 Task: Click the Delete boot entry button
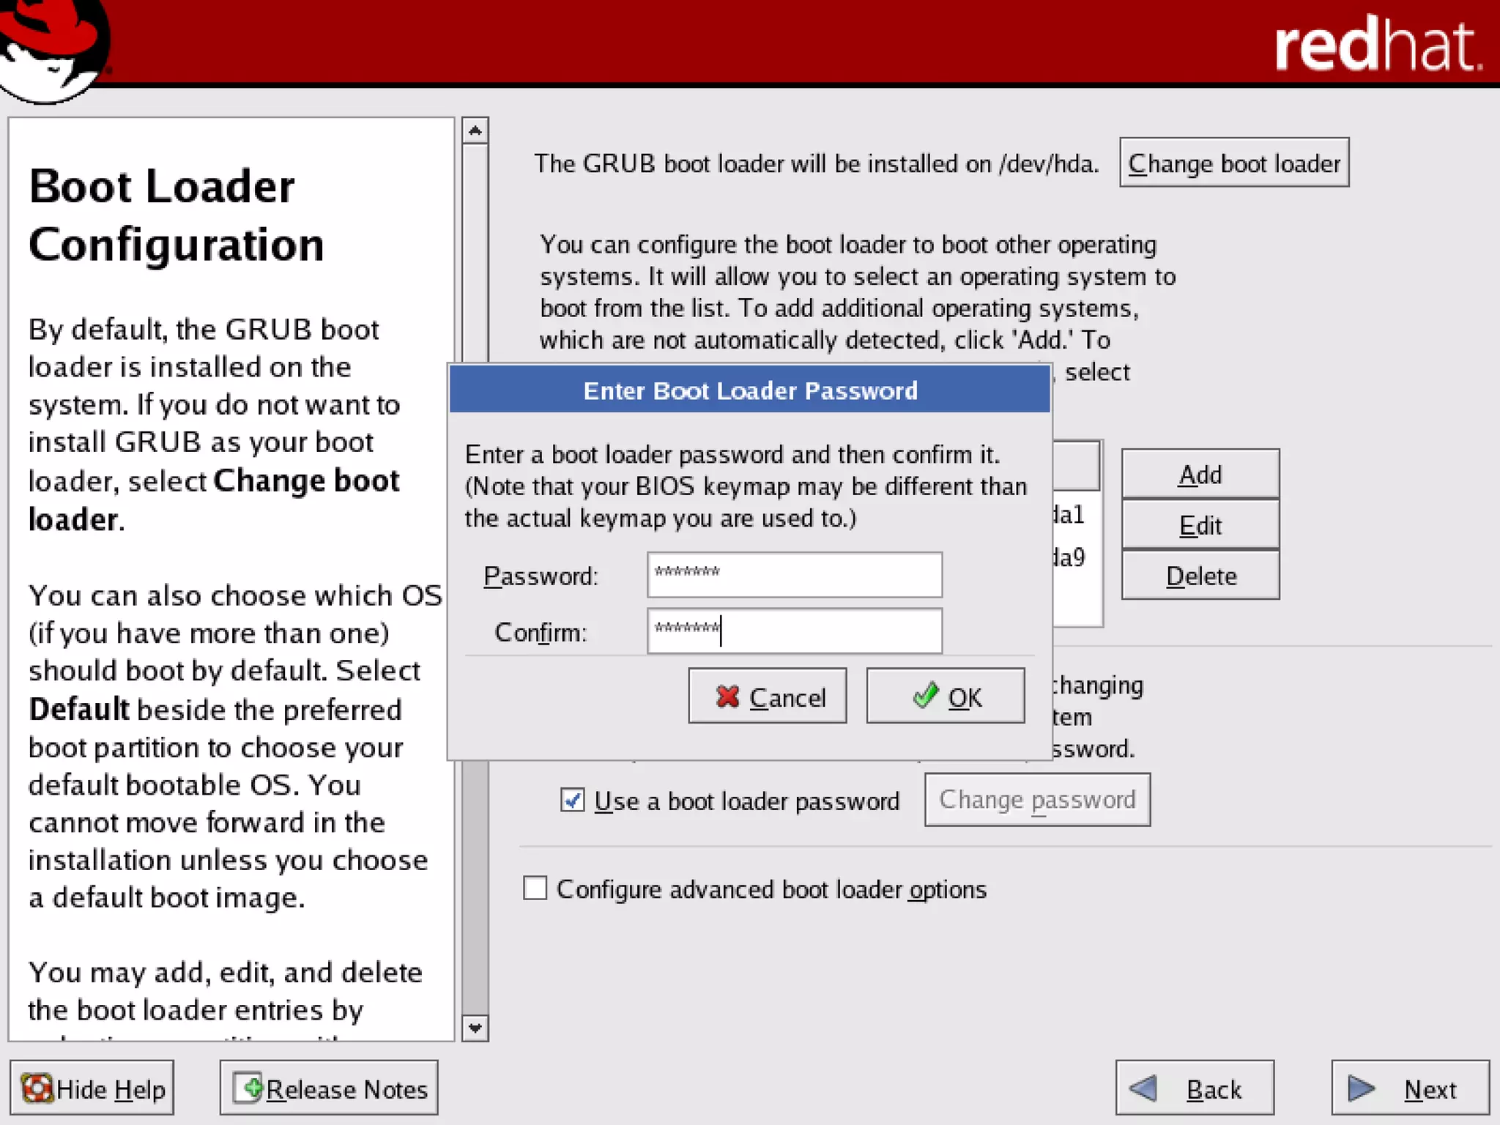click(x=1200, y=576)
